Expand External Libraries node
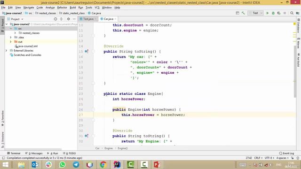Image resolution: width=301 pixels, height=169 pixels. coord(6,51)
